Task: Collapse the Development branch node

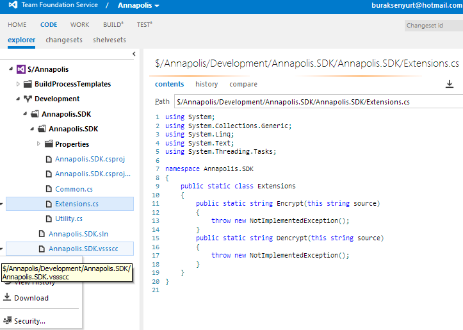Action: [18, 99]
